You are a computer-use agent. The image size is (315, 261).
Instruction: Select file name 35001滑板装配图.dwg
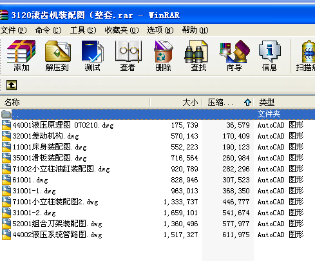[50, 158]
